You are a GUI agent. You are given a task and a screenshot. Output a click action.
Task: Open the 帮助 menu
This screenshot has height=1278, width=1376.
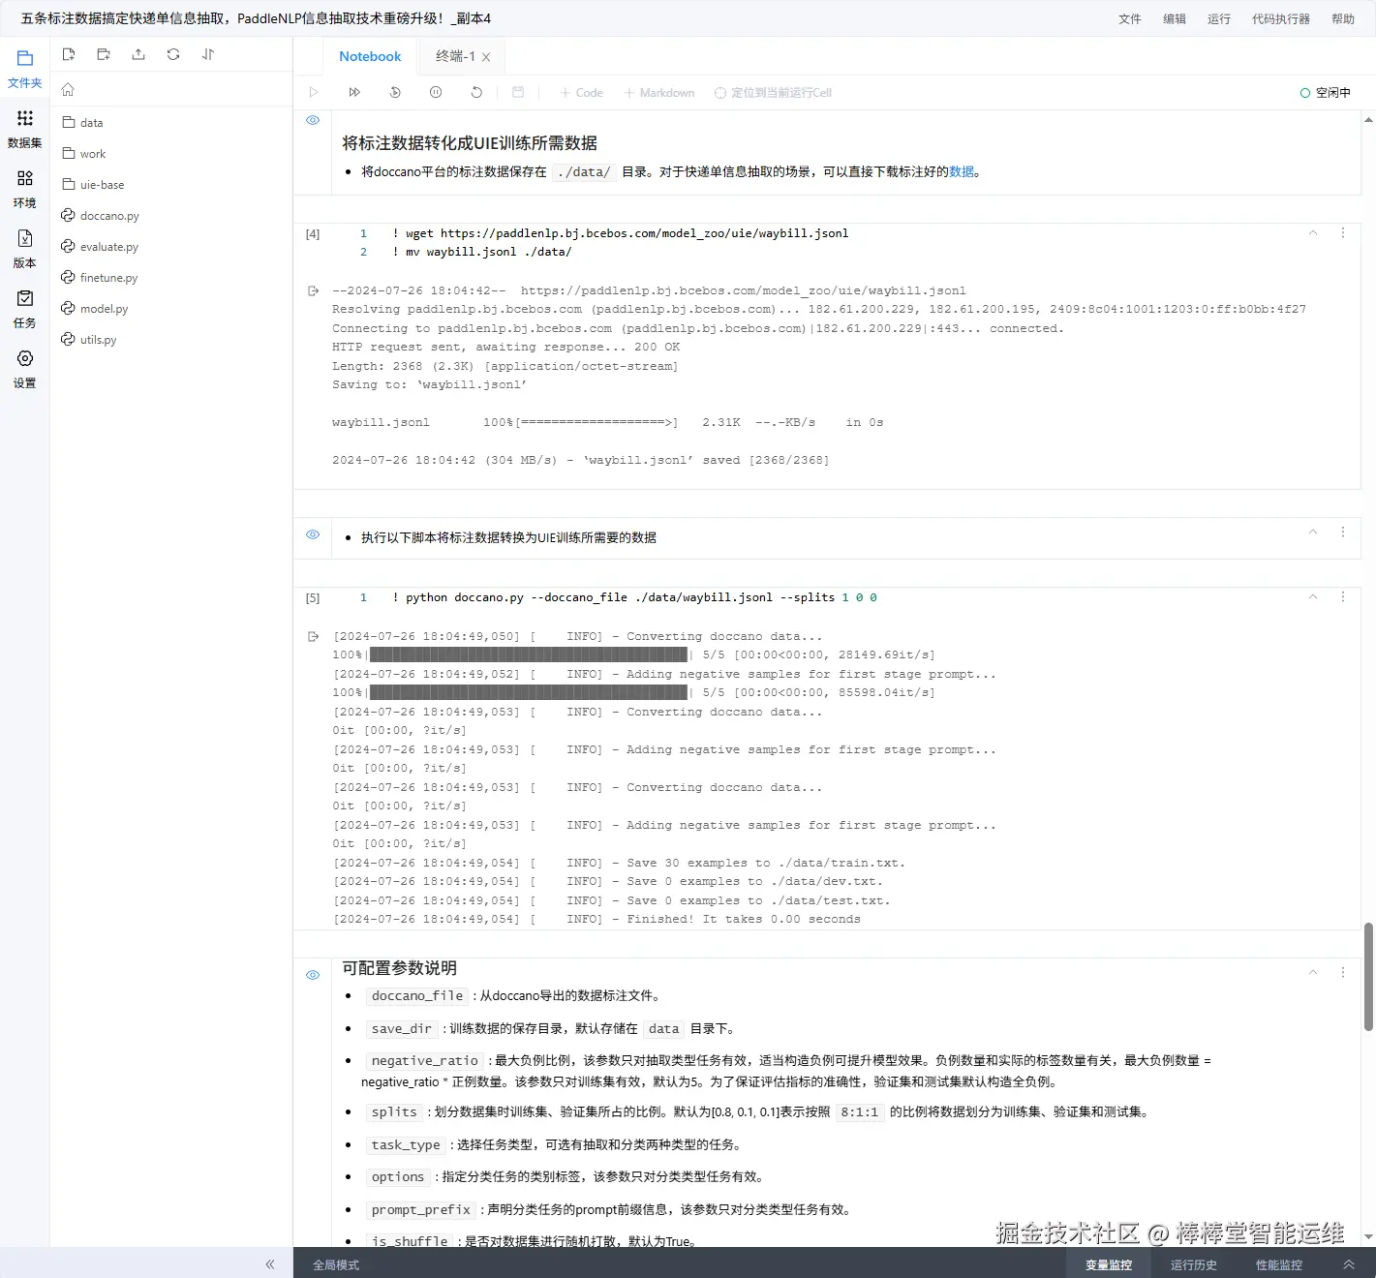coord(1343,18)
